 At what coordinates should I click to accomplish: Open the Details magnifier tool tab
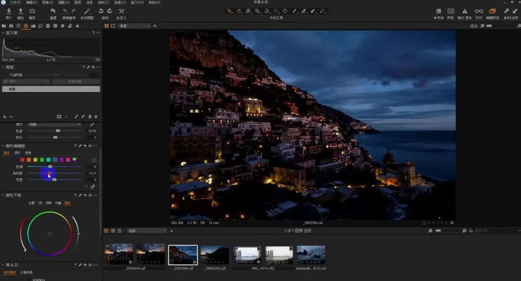(41, 26)
